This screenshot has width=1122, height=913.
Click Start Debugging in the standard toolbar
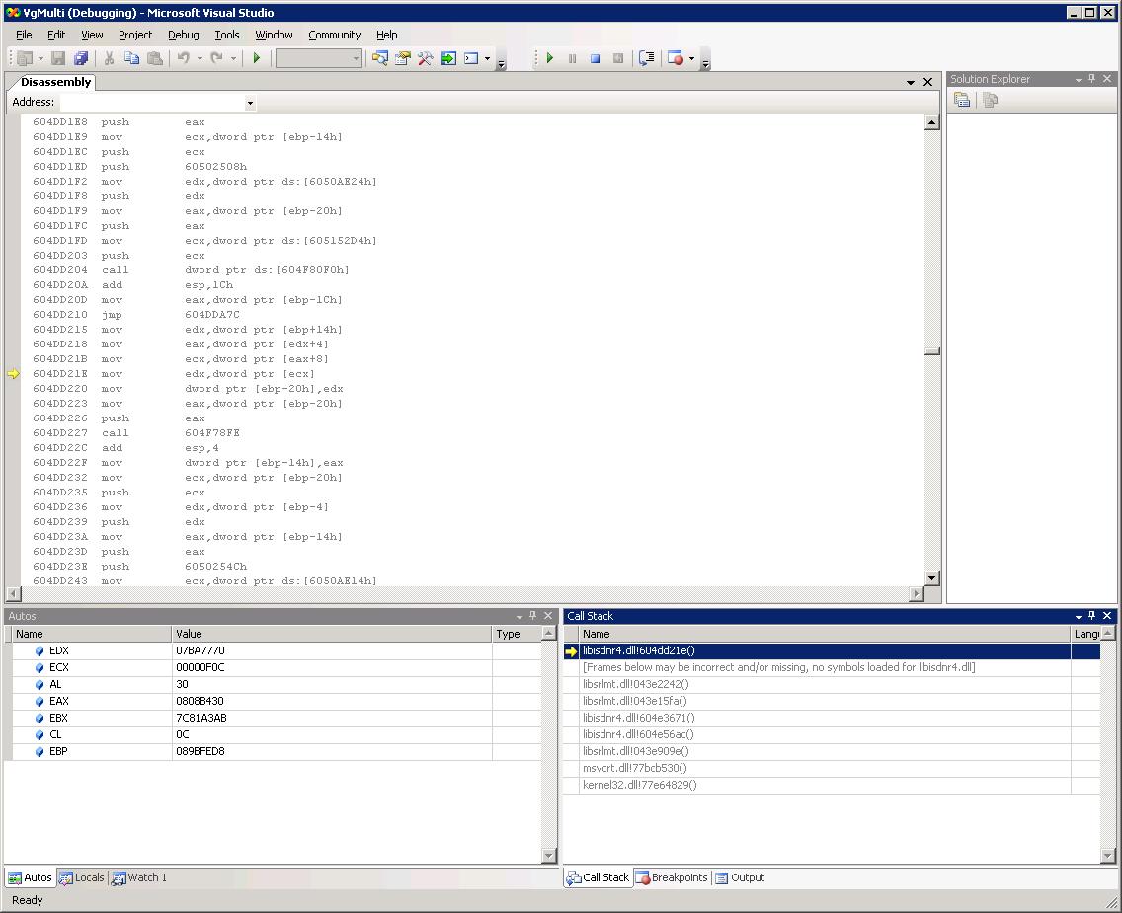pos(256,58)
